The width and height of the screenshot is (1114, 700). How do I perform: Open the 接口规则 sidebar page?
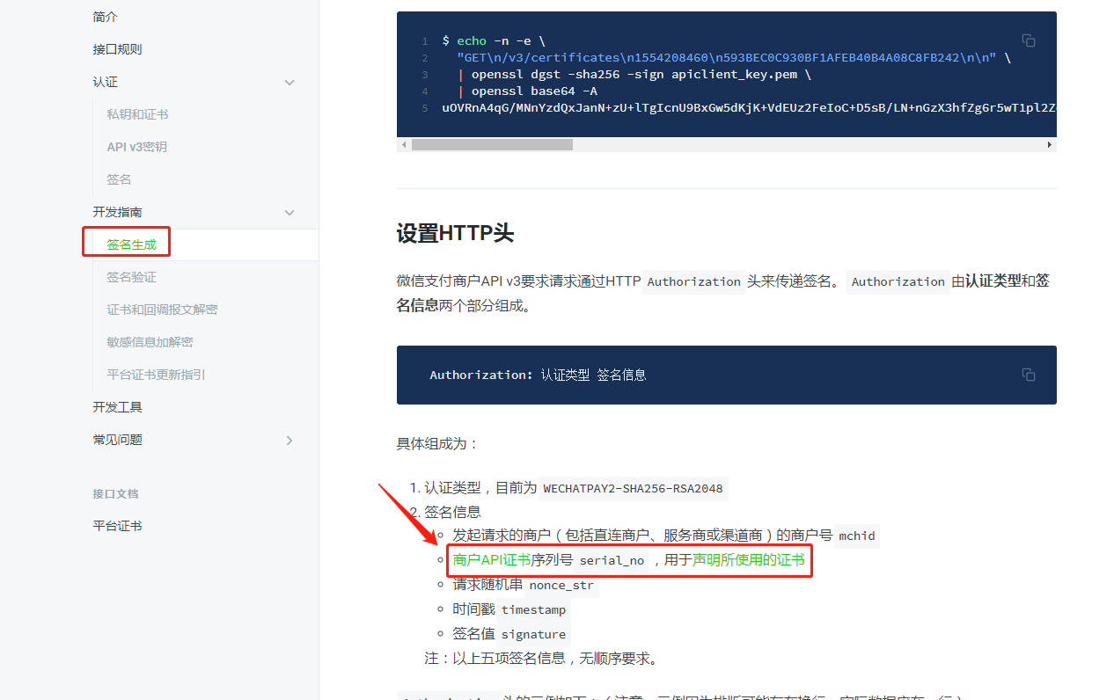pyautogui.click(x=117, y=49)
